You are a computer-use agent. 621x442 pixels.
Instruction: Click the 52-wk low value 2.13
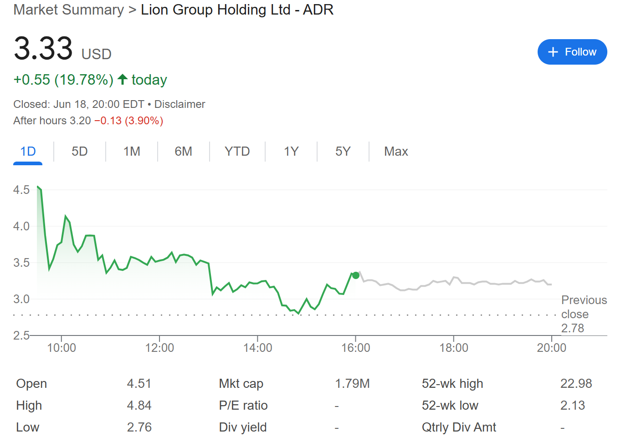coord(573,406)
